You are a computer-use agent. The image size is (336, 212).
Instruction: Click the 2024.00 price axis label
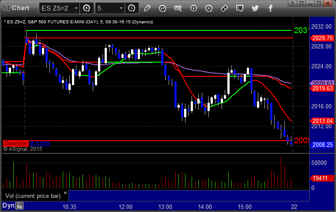(x=321, y=66)
